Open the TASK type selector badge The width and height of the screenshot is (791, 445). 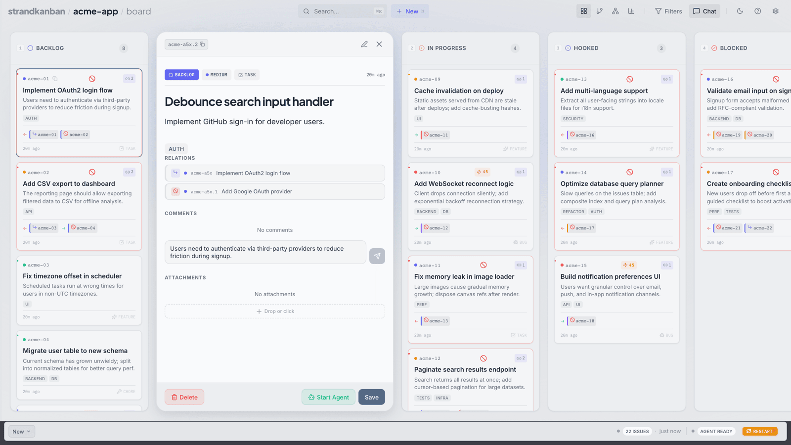(247, 75)
